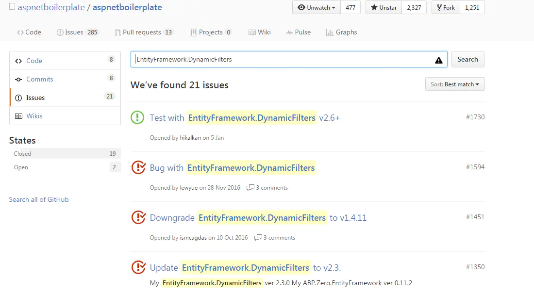Open the Wiki tab

pos(260,33)
